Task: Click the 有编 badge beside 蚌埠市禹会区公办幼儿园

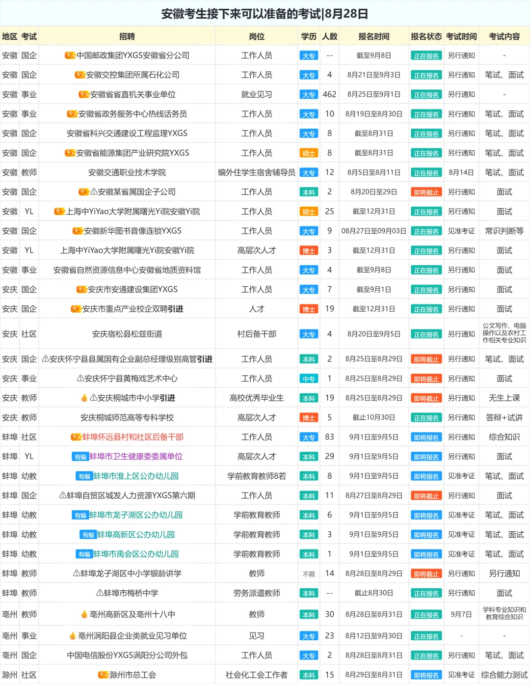Action: tap(84, 554)
